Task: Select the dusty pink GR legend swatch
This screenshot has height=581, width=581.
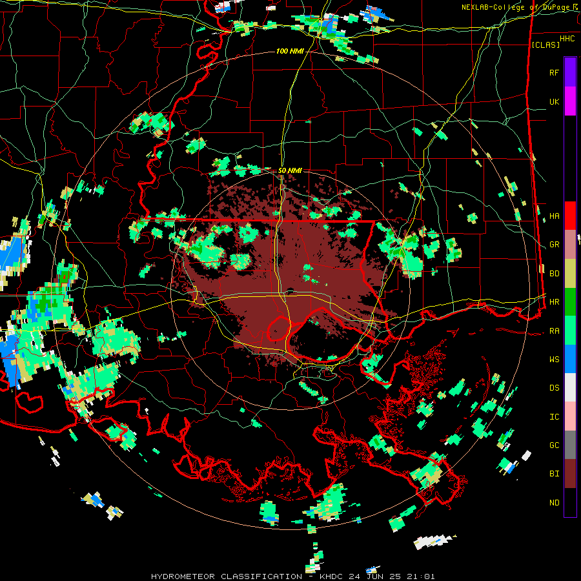Action: [x=570, y=245]
